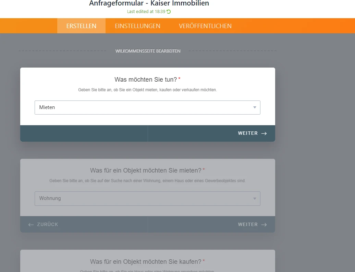Click the red asterisk after the mieten question
This screenshot has width=355, height=272.
tap(204, 168)
